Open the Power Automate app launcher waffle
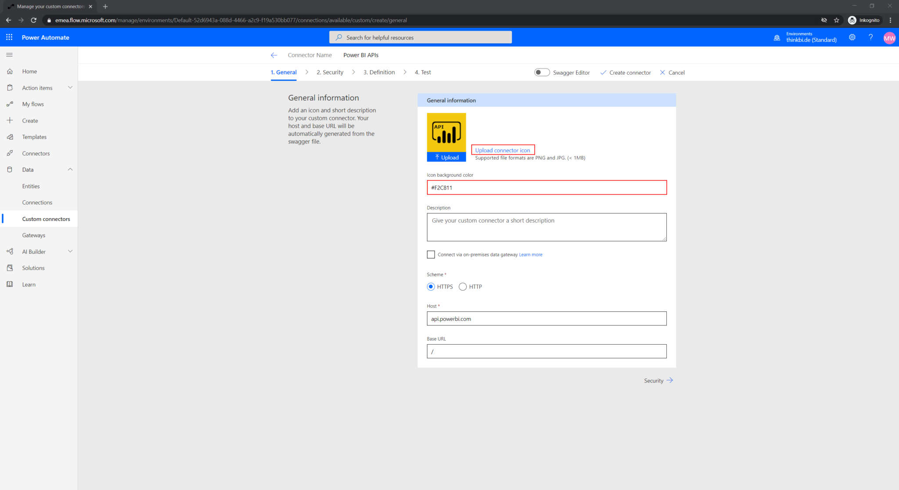The width and height of the screenshot is (899, 490). pos(9,37)
